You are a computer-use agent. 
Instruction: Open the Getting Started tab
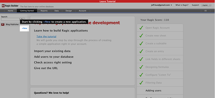click(x=27, y=11)
